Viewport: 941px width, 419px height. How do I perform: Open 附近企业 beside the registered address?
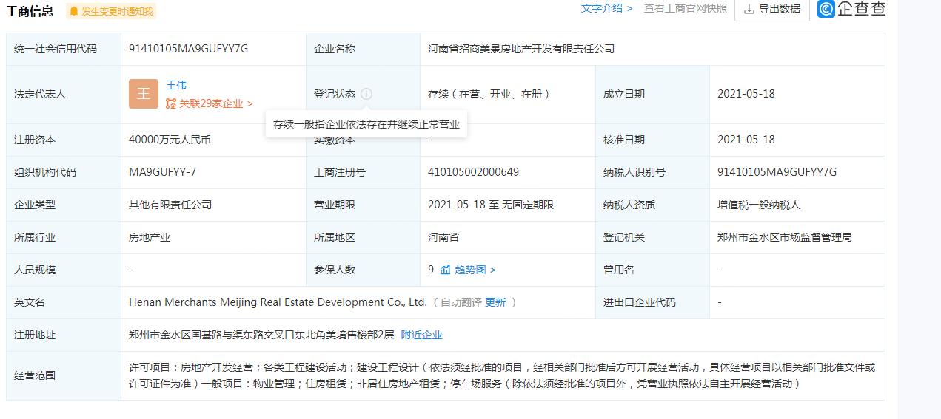pyautogui.click(x=421, y=335)
